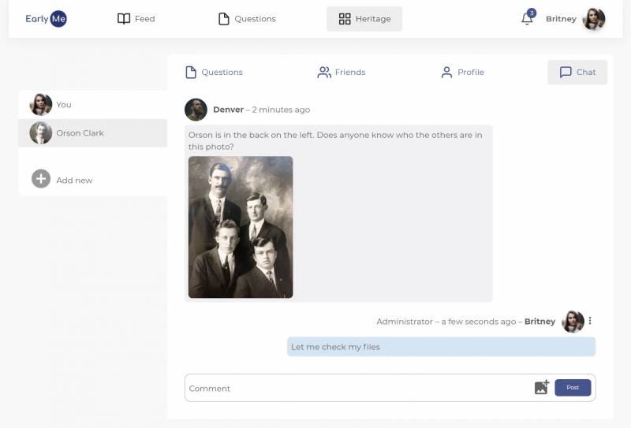631x428 pixels.
Task: Open the old group photo thumbnail
Action: (x=241, y=227)
